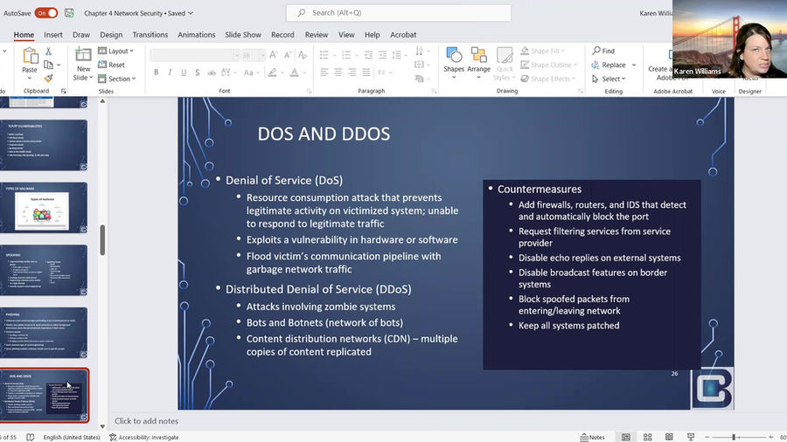Image resolution: width=787 pixels, height=442 pixels.
Task: Open the Replace dropdown arrow
Action: pyautogui.click(x=634, y=65)
